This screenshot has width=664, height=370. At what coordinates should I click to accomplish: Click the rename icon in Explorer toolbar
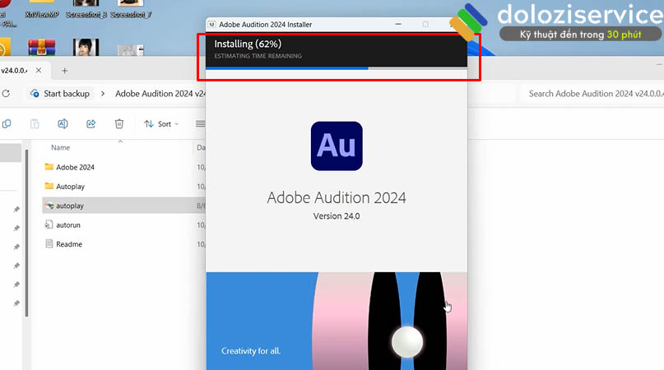click(x=63, y=124)
